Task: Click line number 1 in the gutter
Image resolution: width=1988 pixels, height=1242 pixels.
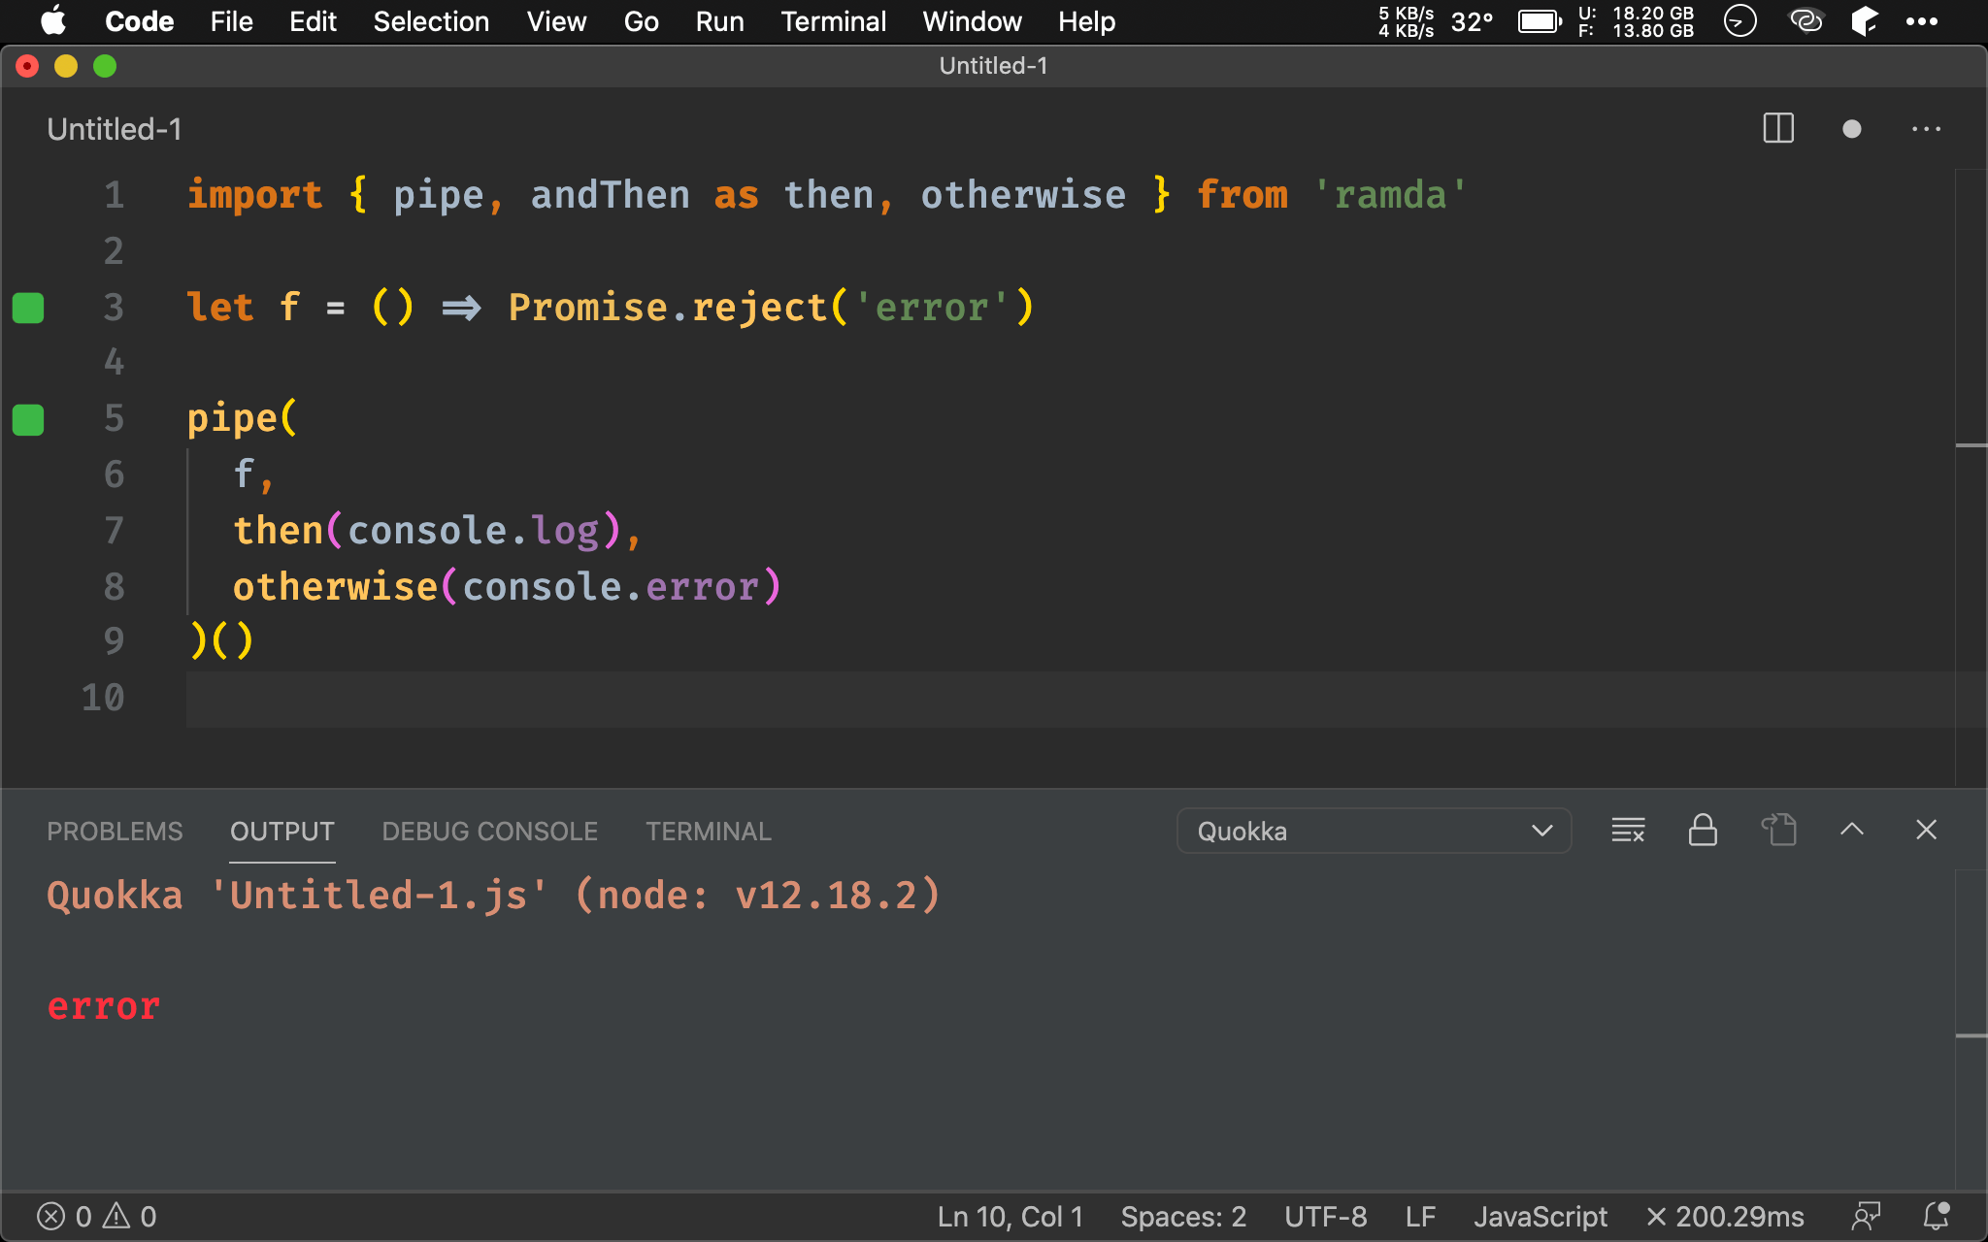Action: (114, 195)
